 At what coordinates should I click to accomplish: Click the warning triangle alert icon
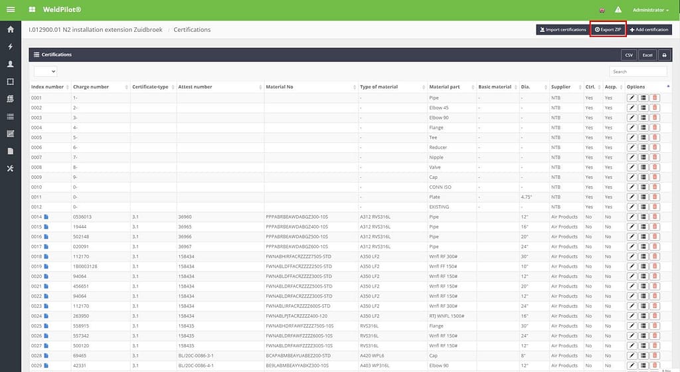click(x=618, y=10)
